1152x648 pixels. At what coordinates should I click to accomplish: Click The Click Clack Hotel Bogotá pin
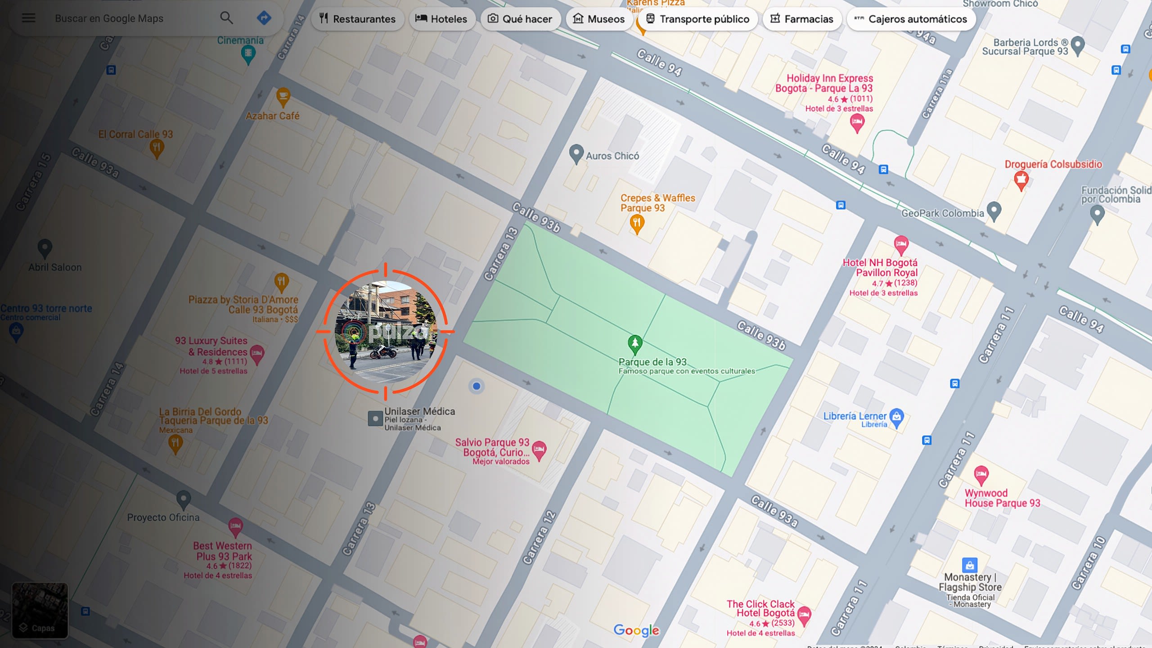pyautogui.click(x=804, y=616)
